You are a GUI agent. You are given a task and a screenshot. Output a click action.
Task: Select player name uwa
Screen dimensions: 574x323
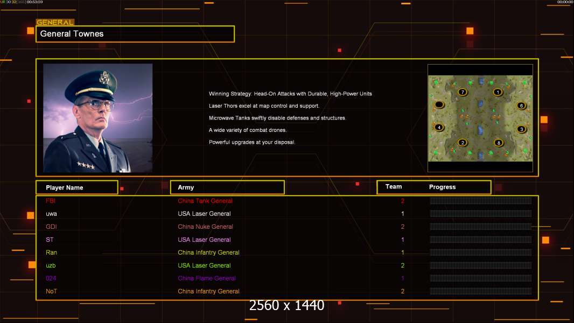[51, 214]
